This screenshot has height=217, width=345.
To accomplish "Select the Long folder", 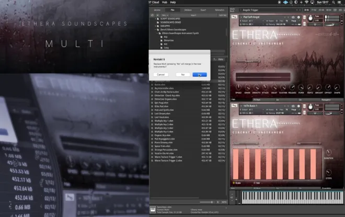I will click(x=166, y=48).
